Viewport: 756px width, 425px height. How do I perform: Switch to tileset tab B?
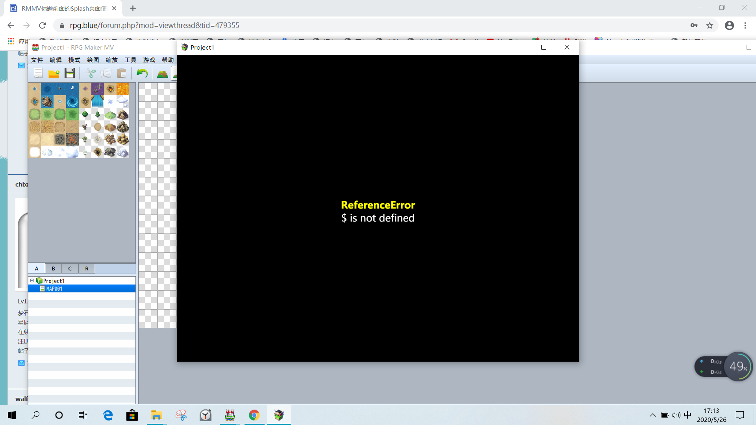coord(54,268)
